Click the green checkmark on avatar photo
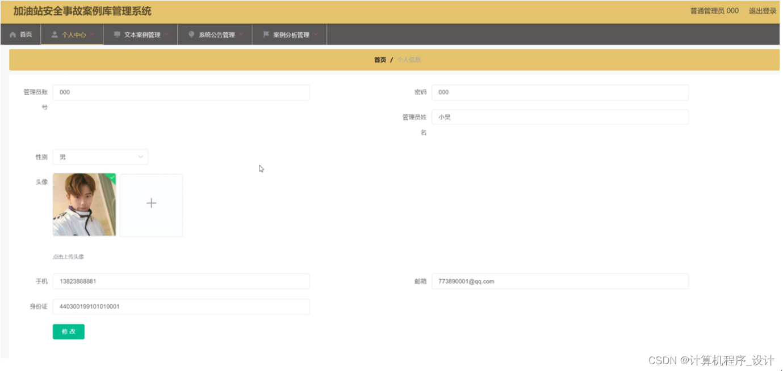The image size is (783, 371). coord(112,177)
